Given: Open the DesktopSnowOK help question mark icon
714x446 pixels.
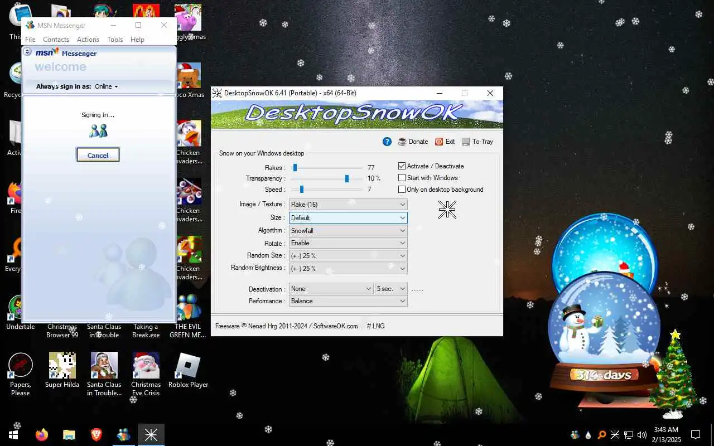Looking at the screenshot, I should (x=387, y=142).
